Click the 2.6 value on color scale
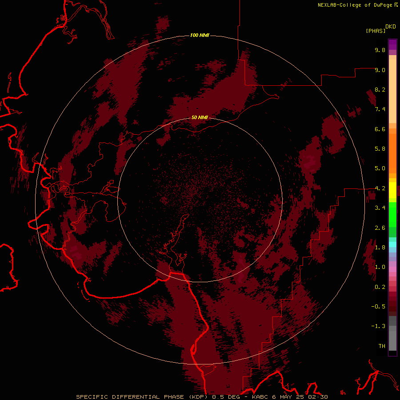 [x=380, y=228]
